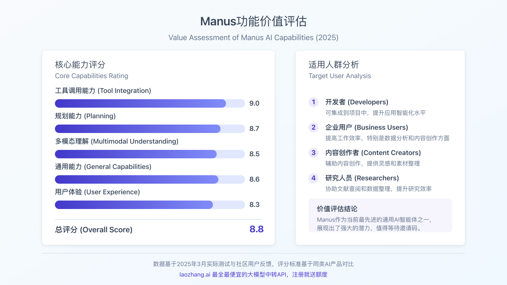Click "内容创作者 (Content Creators)" heading
507x285 pixels.
(373, 153)
